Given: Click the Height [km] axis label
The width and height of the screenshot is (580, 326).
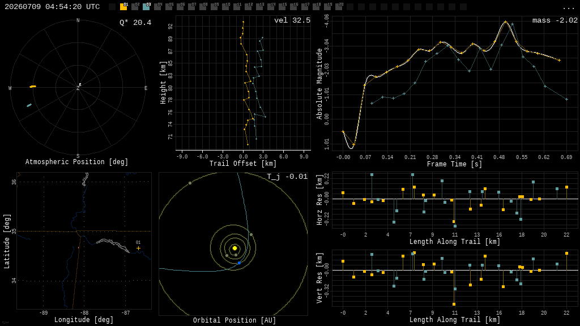Looking at the screenshot, I should click(163, 83).
